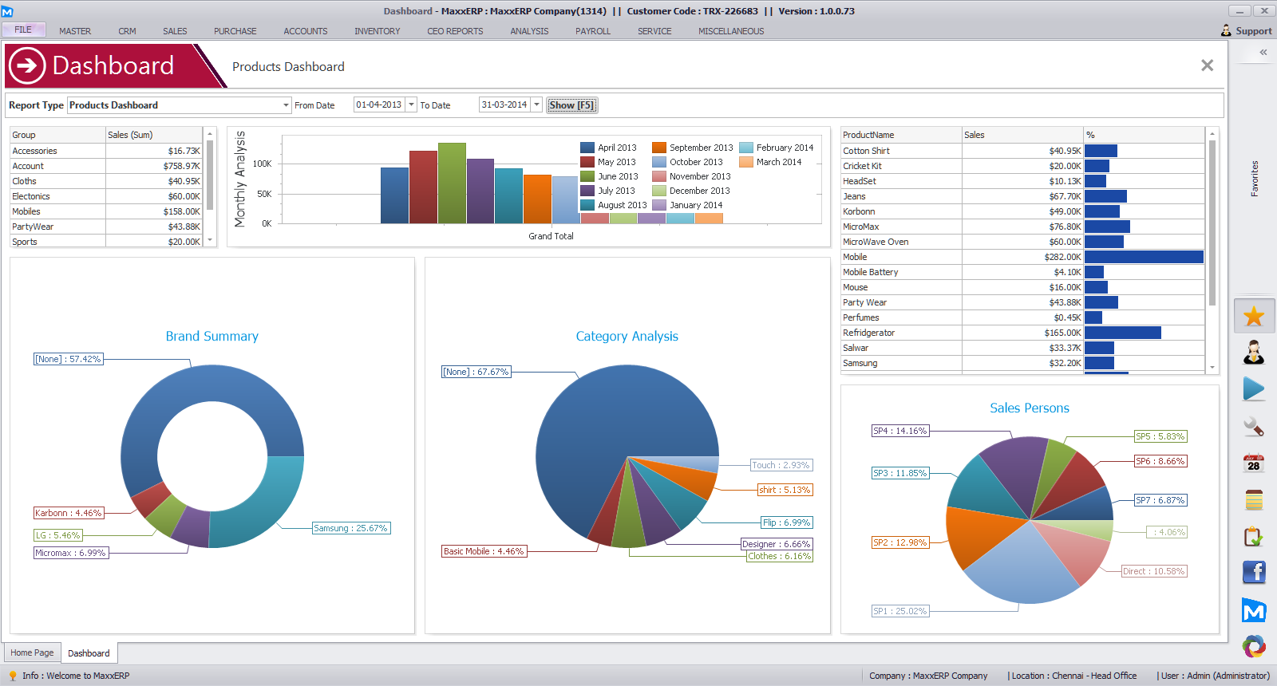Viewport: 1277px width, 686px height.
Task: Click the clipboard checkmark task icon
Action: 1254,537
